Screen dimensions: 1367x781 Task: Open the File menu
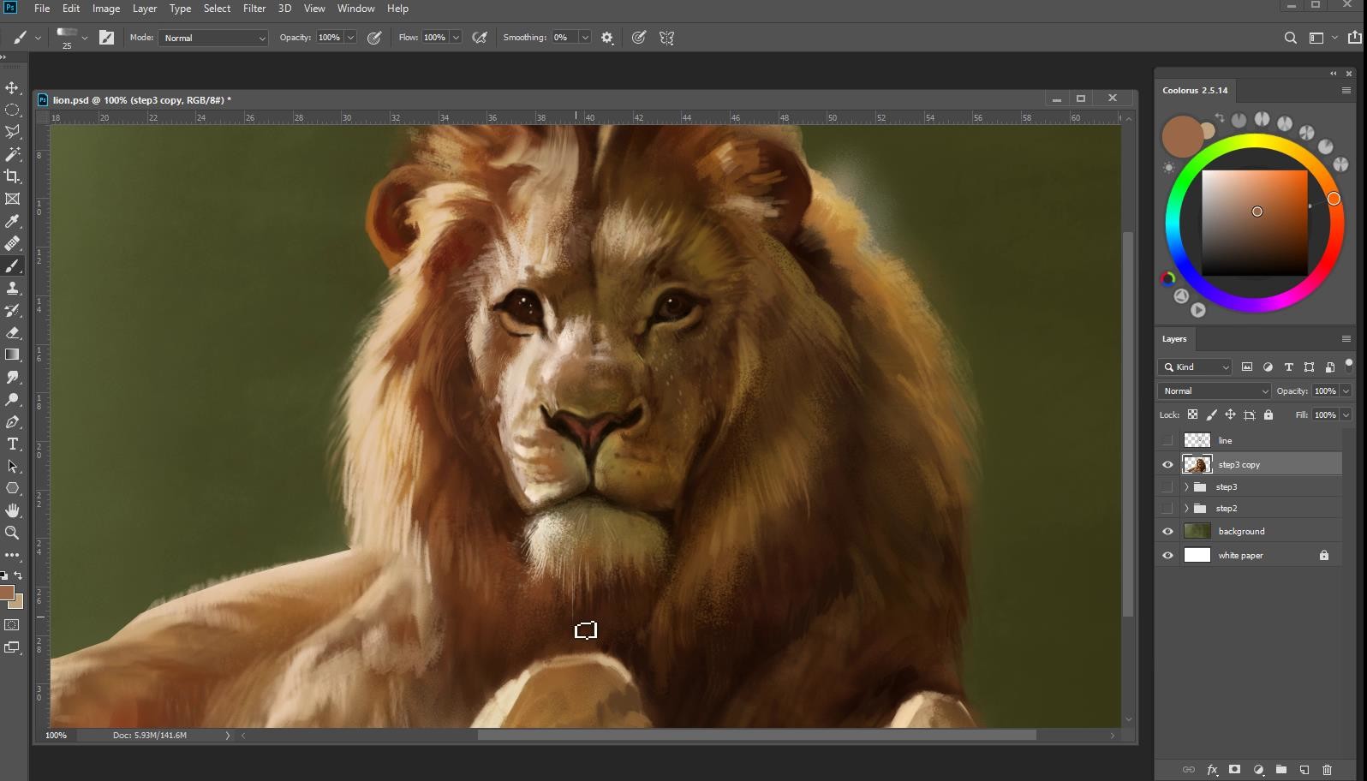[42, 9]
